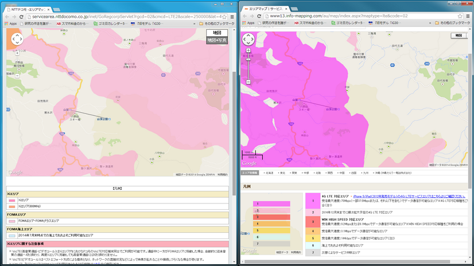Click the Xiエリア pink legend swatch
This screenshot has height=266, width=474.
click(x=12, y=200)
